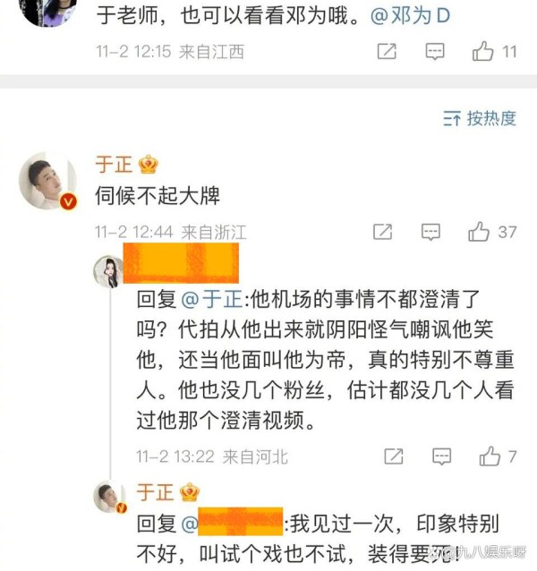Image resolution: width=537 pixels, height=571 pixels.
Task: Share the comment posted at 12:15
Action: pos(387,51)
